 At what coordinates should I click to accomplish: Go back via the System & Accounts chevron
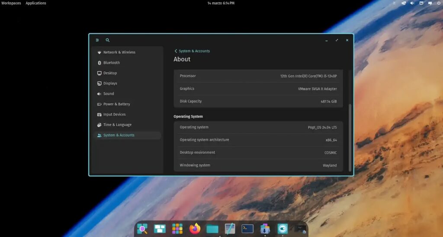[x=176, y=51]
